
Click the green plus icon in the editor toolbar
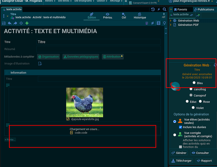(x=27, y=23)
